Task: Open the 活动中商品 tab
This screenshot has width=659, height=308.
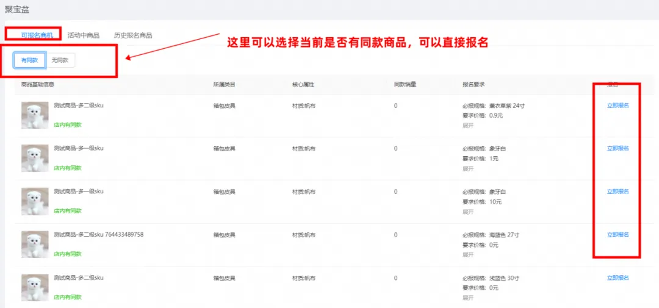Action: click(x=84, y=35)
